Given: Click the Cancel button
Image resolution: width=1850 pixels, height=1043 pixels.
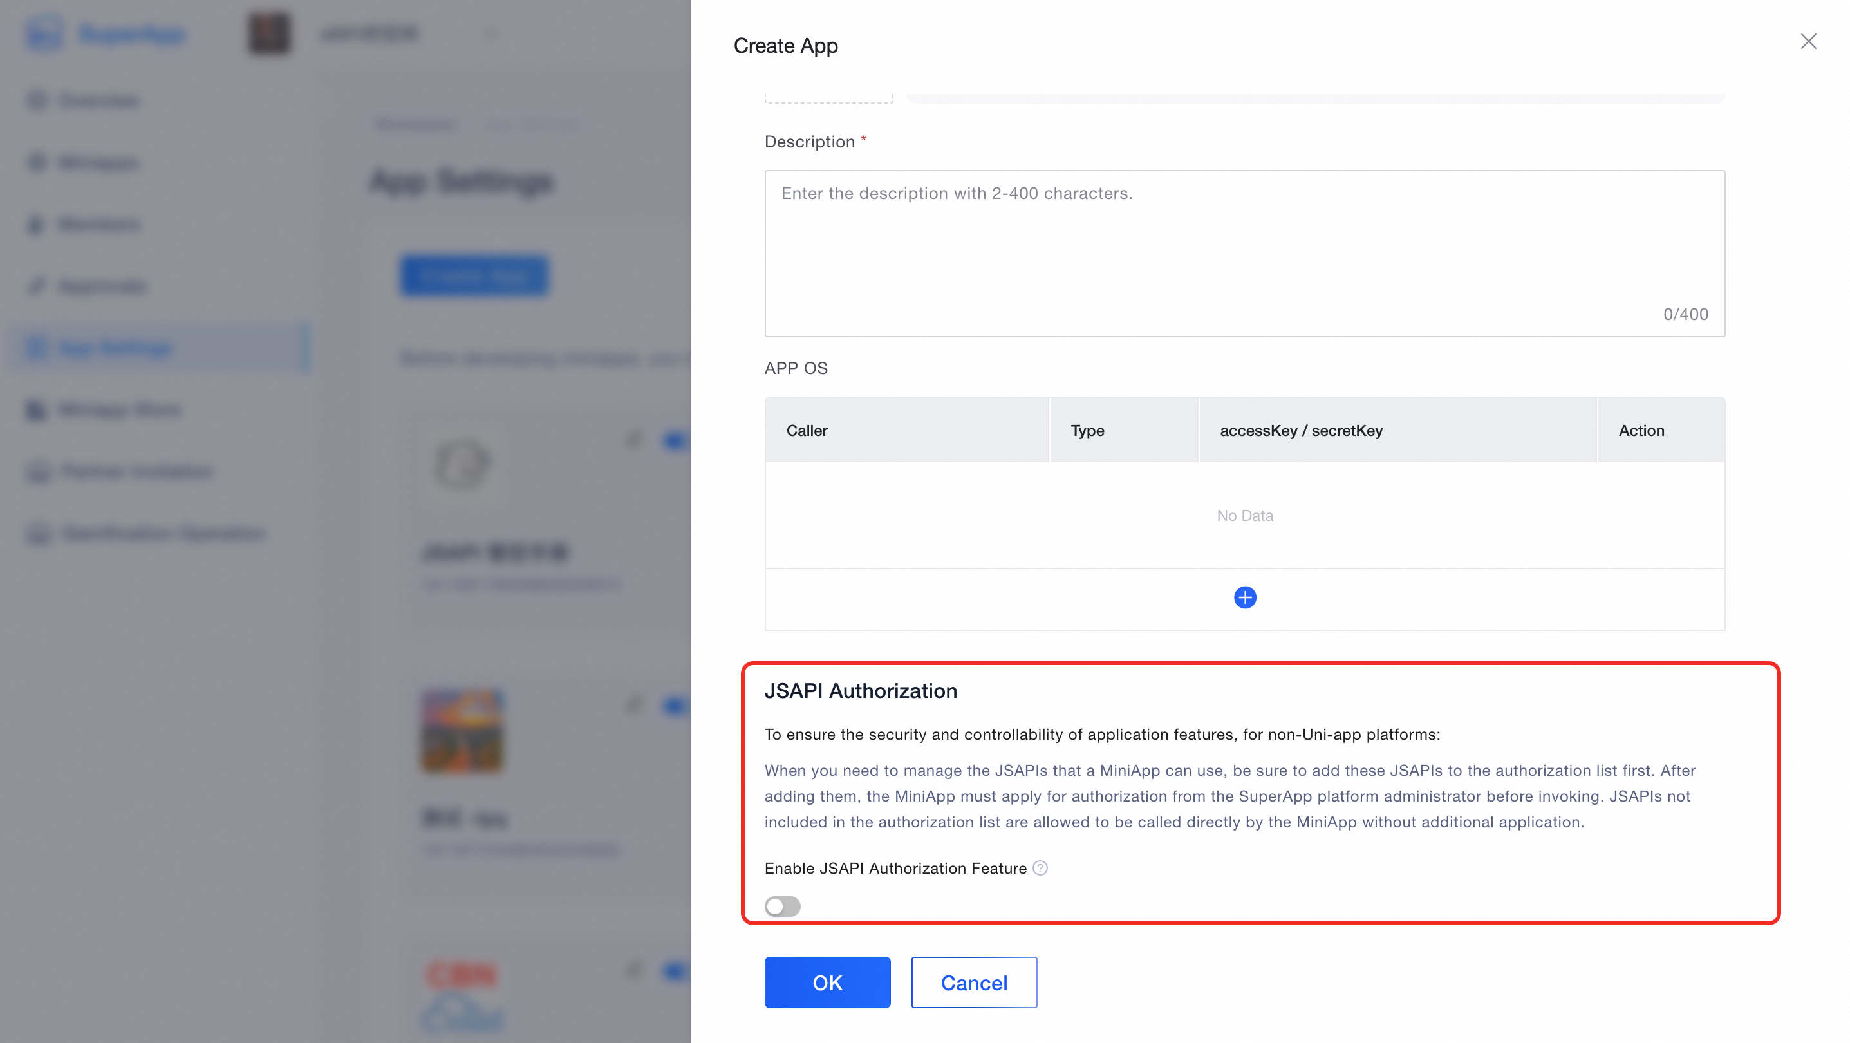Looking at the screenshot, I should [x=973, y=982].
